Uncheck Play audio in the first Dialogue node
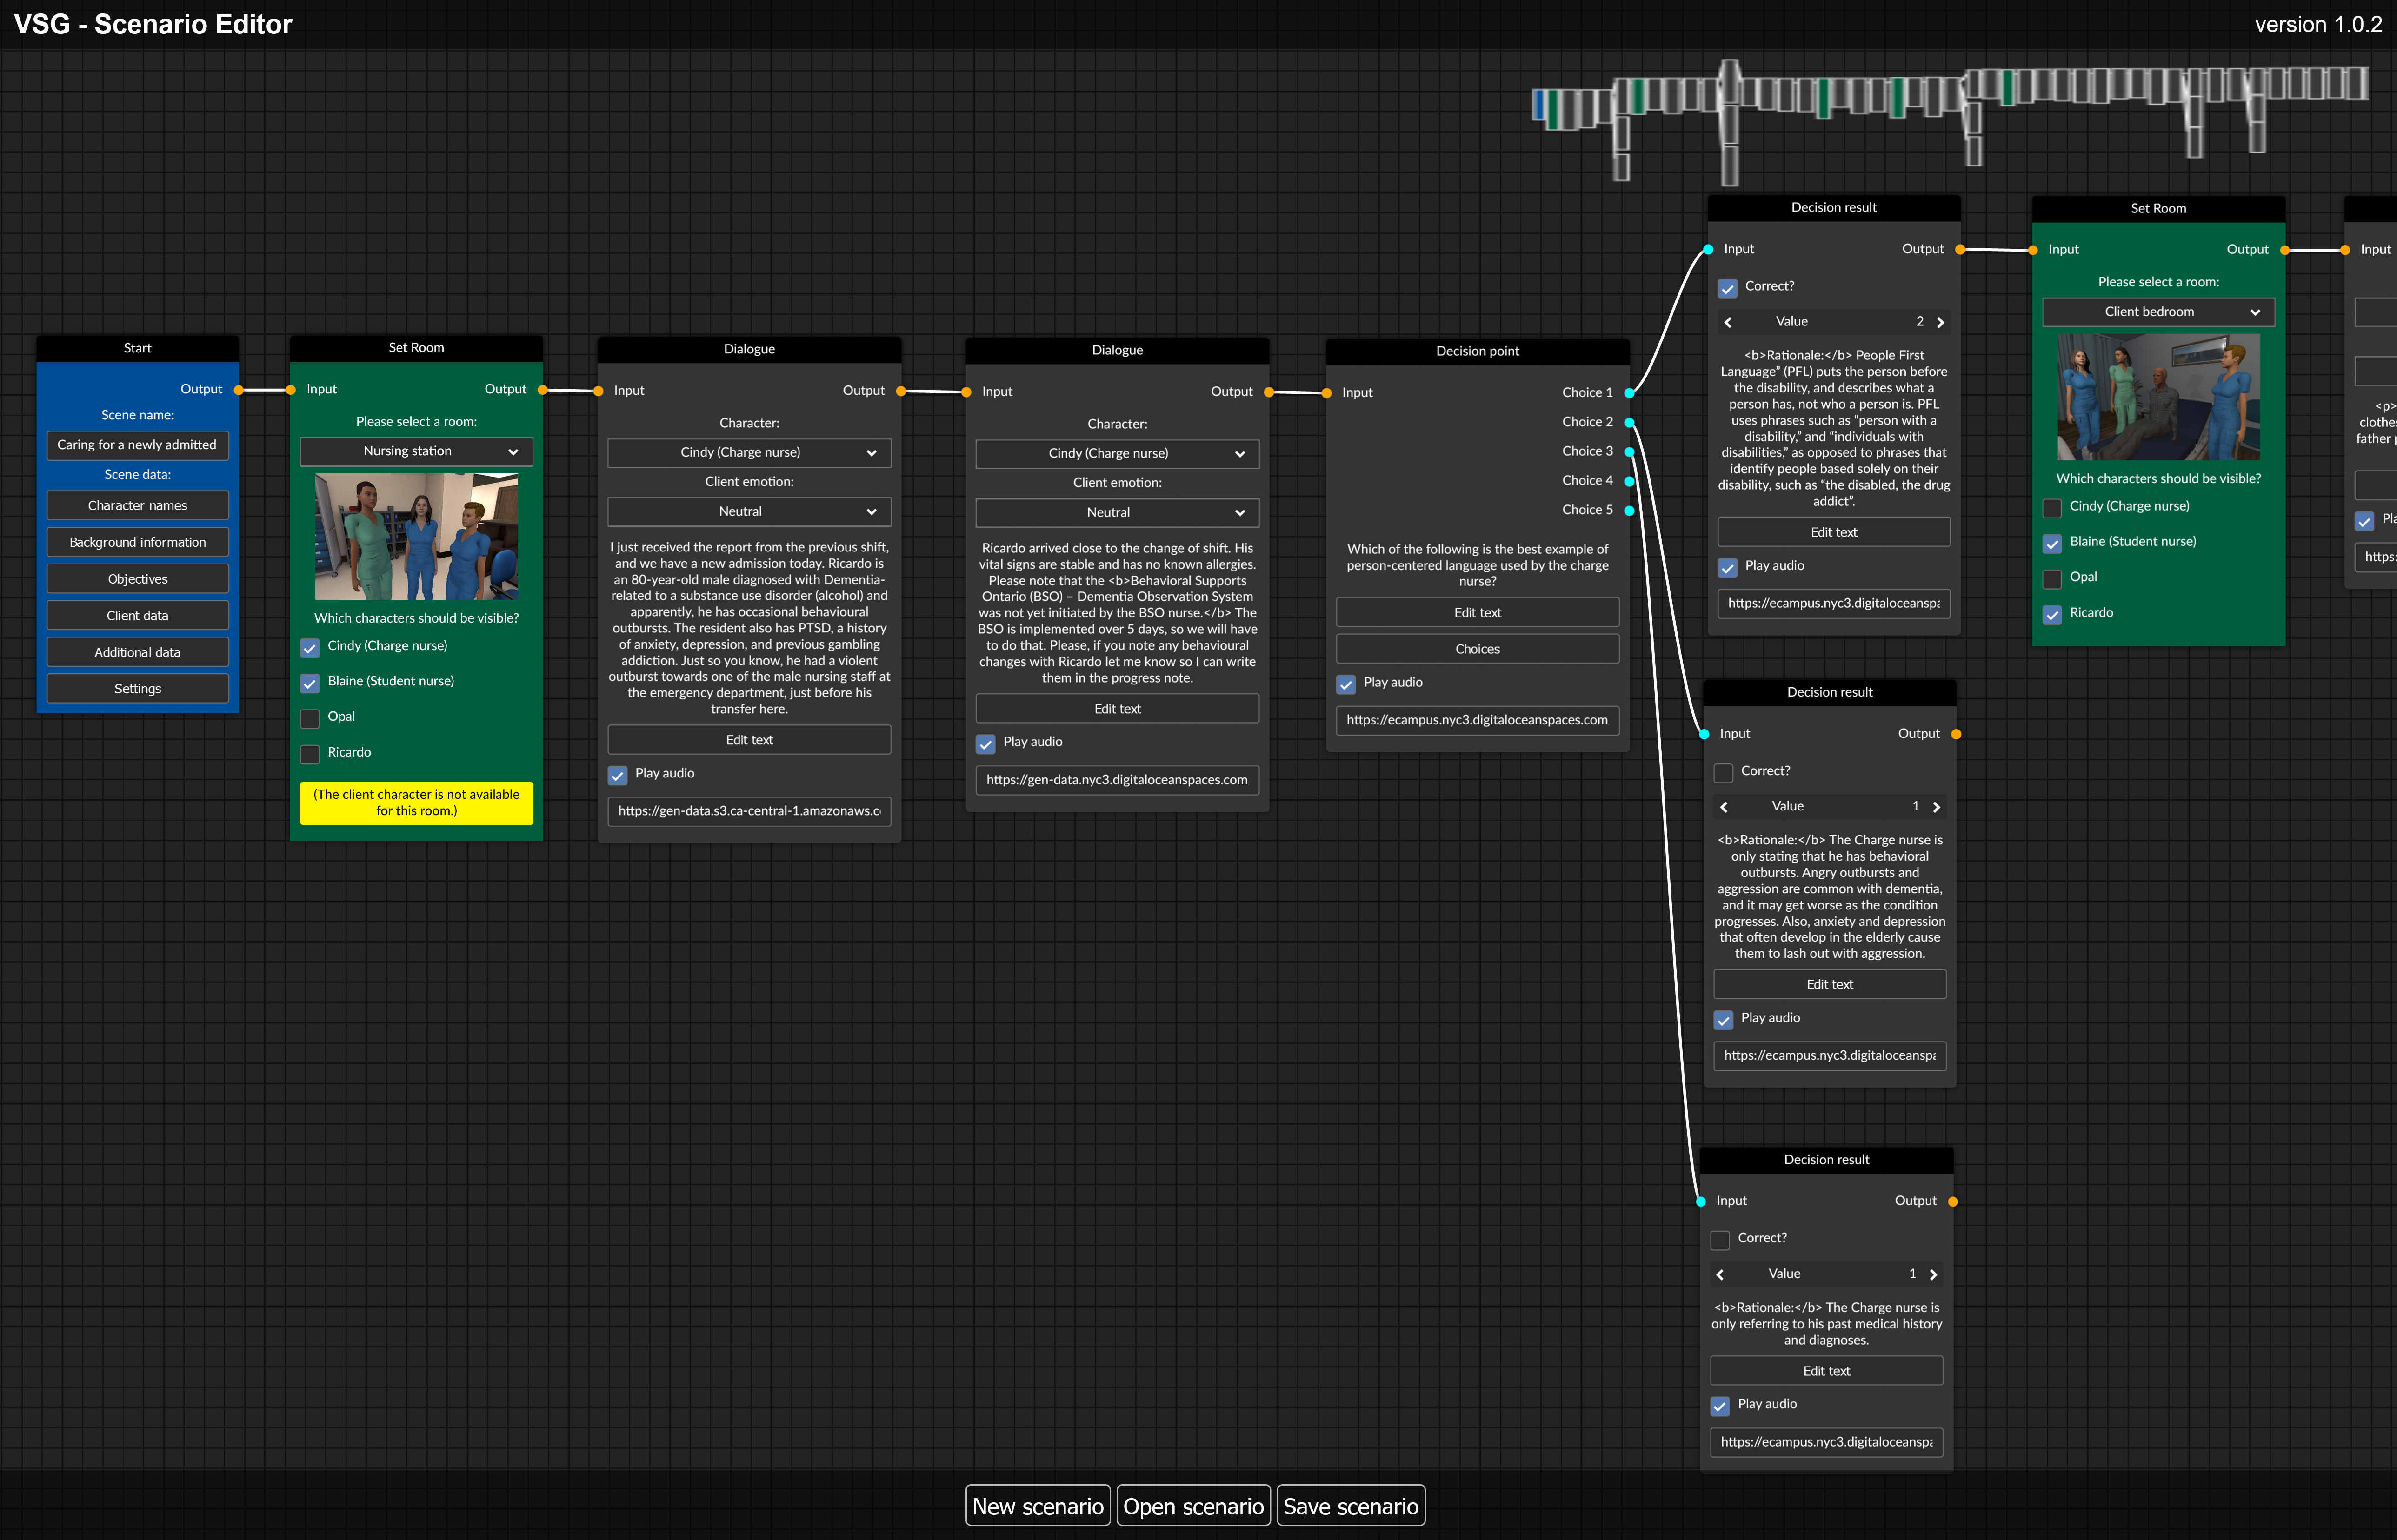 617,775
